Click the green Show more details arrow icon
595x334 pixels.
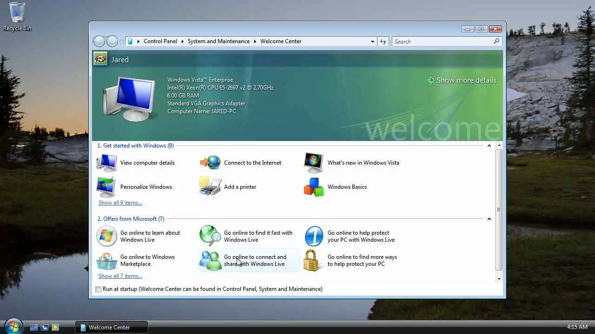tap(431, 80)
